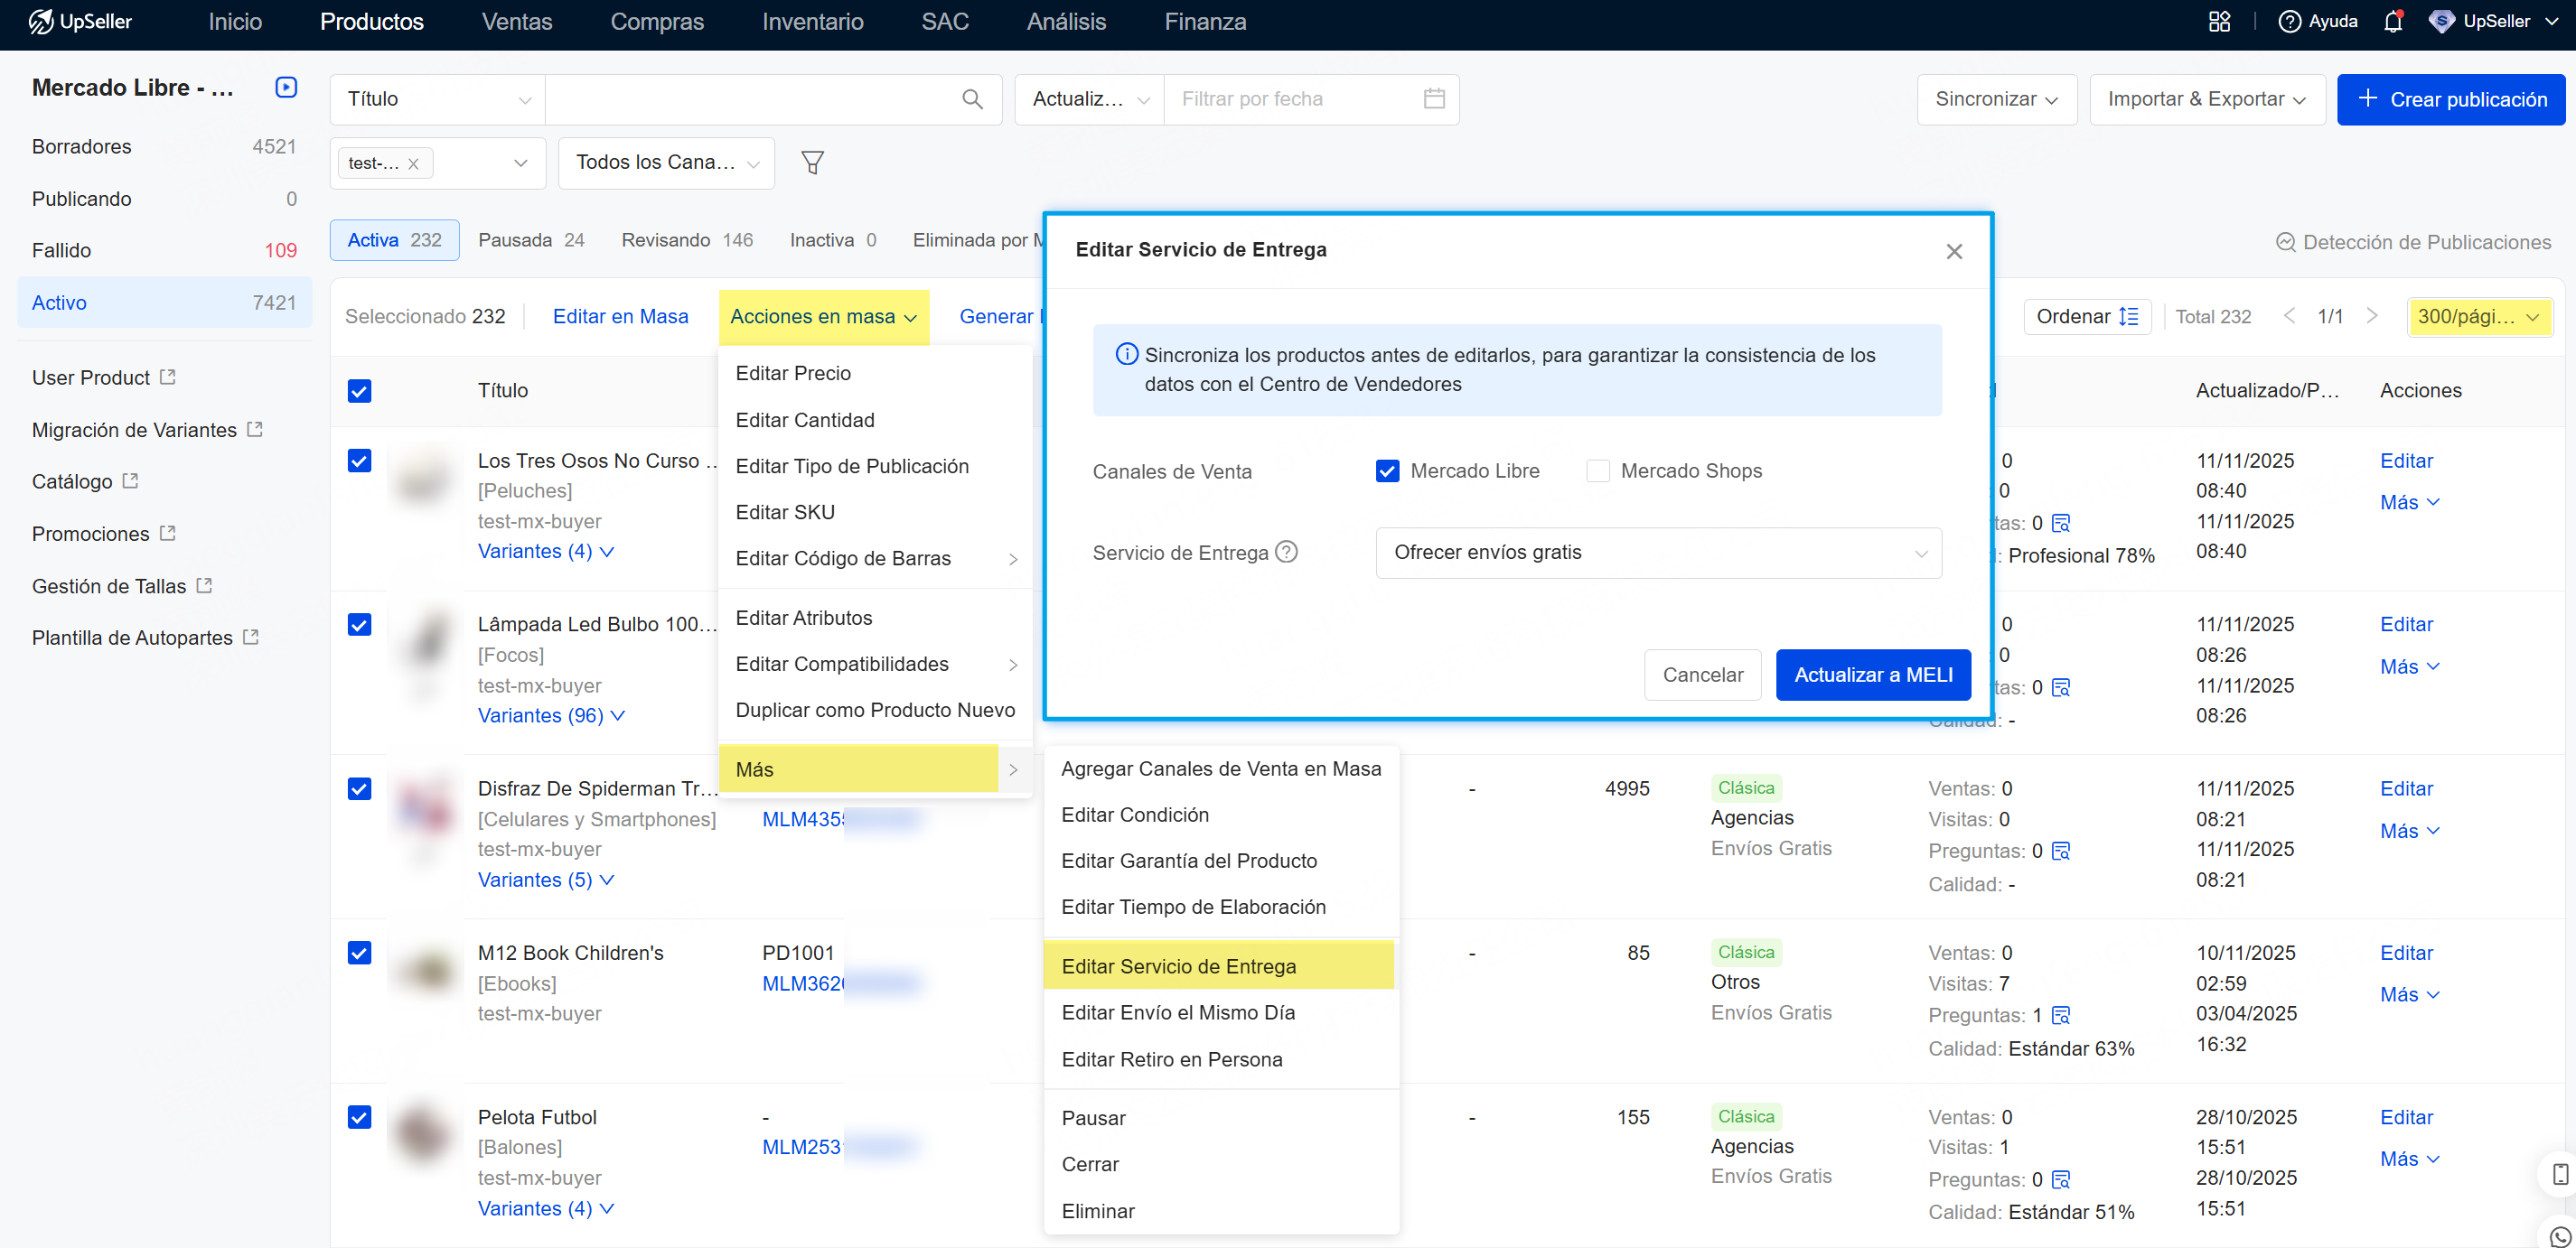
Task: Click the search magnifier in the title field
Action: 971,99
